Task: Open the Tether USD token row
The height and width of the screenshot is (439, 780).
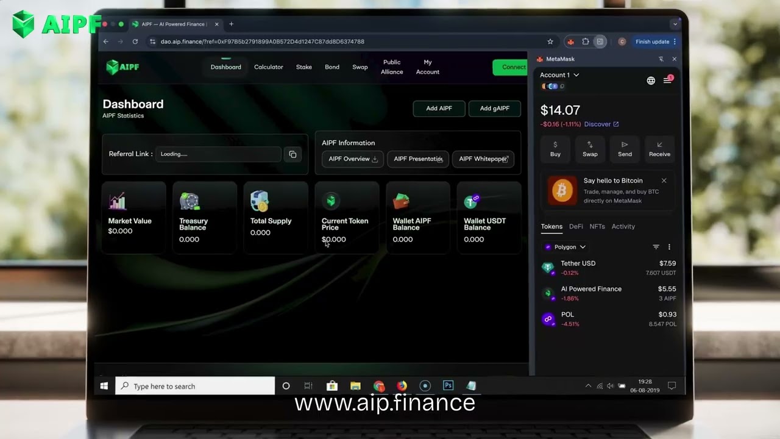Action: pos(608,268)
